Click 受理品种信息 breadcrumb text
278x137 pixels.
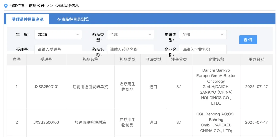pos(67,6)
